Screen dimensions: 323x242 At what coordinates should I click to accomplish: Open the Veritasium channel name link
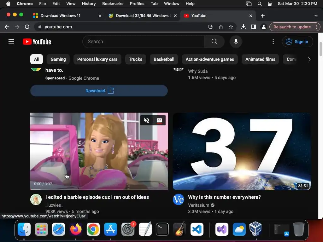click(x=199, y=205)
